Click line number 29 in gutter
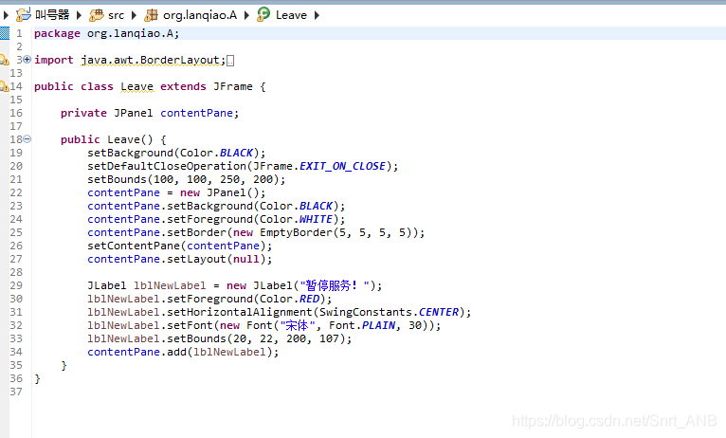Screen dimensions: 726x438 click(x=16, y=285)
